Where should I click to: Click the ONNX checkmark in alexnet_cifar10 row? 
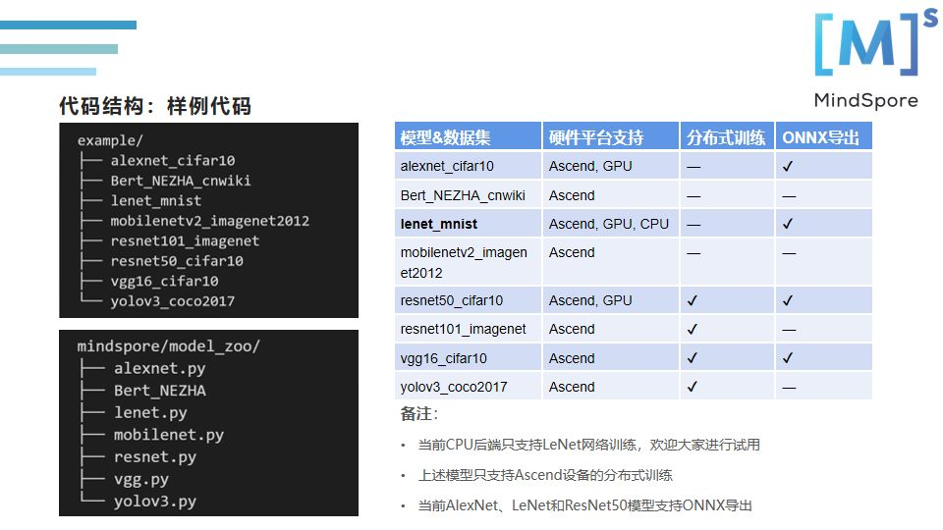pyautogui.click(x=788, y=167)
